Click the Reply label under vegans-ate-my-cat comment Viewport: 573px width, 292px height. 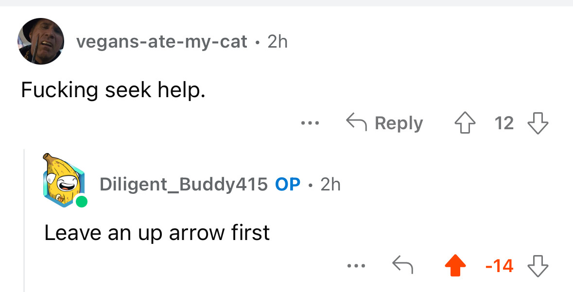(399, 123)
